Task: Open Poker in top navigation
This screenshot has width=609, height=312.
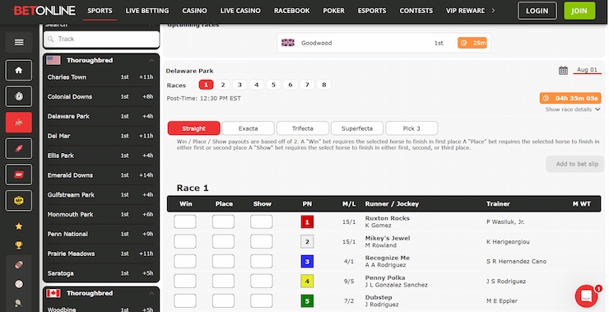Action: click(333, 11)
